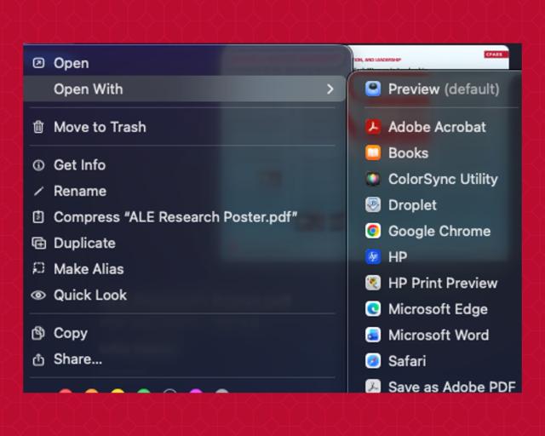Click the PDF preview behind the submenu
Image resolution: width=545 pixels, height=436 pixels.
431,57
